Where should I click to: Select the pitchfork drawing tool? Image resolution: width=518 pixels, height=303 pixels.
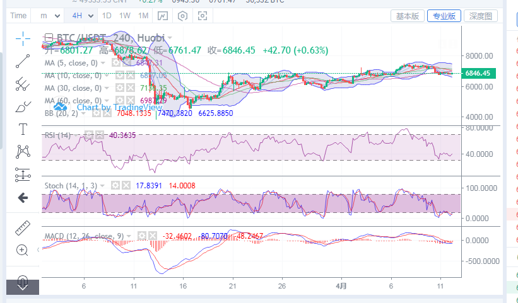click(x=23, y=83)
